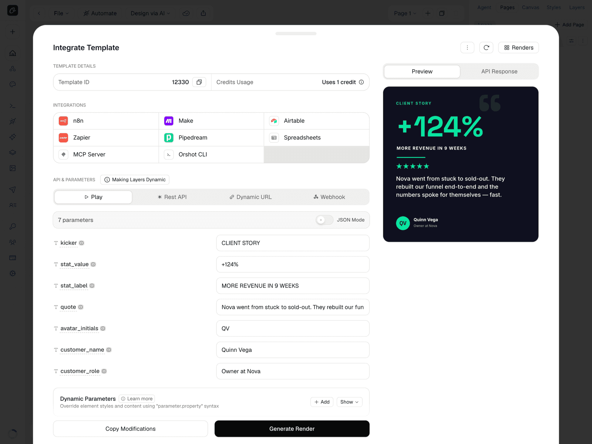Open the Agent panel tab
592x444 pixels.
pyautogui.click(x=484, y=7)
